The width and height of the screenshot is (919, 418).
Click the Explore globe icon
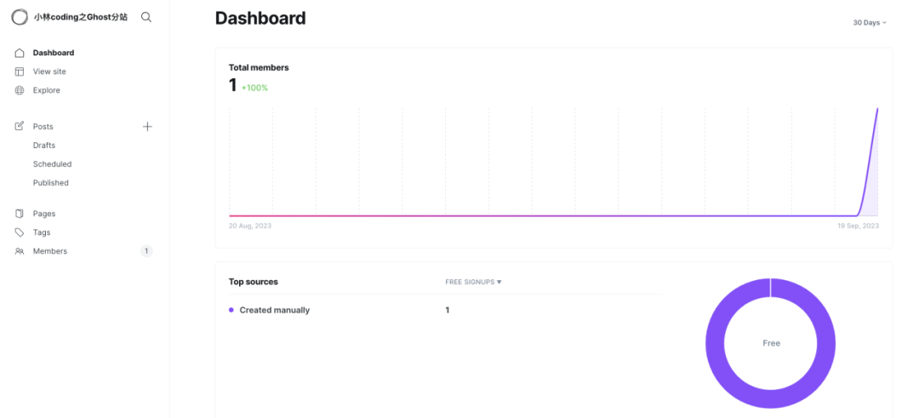tap(20, 90)
